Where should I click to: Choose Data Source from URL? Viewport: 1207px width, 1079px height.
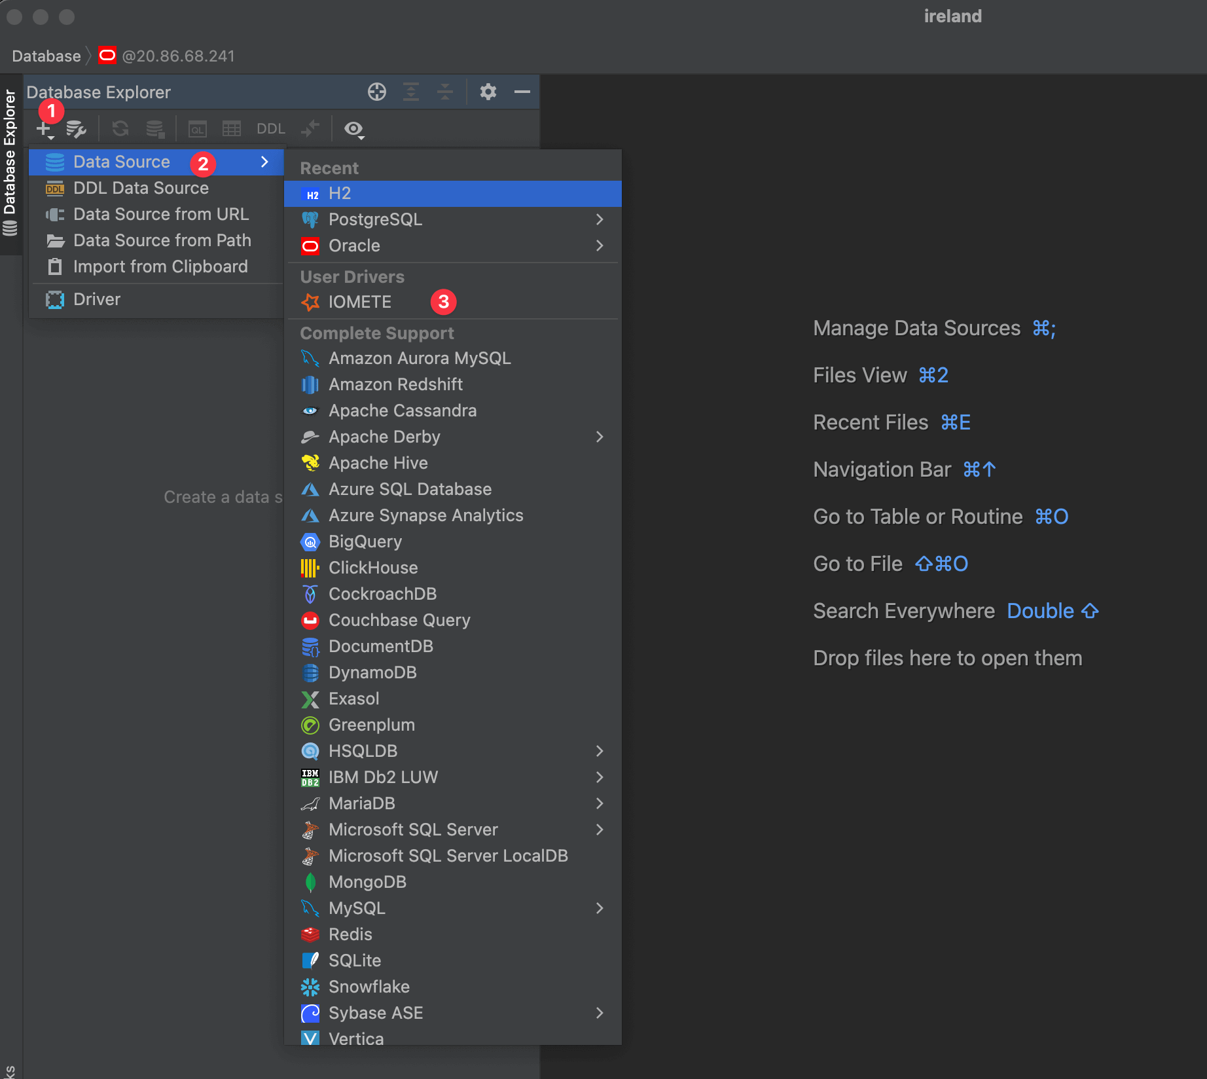point(156,214)
